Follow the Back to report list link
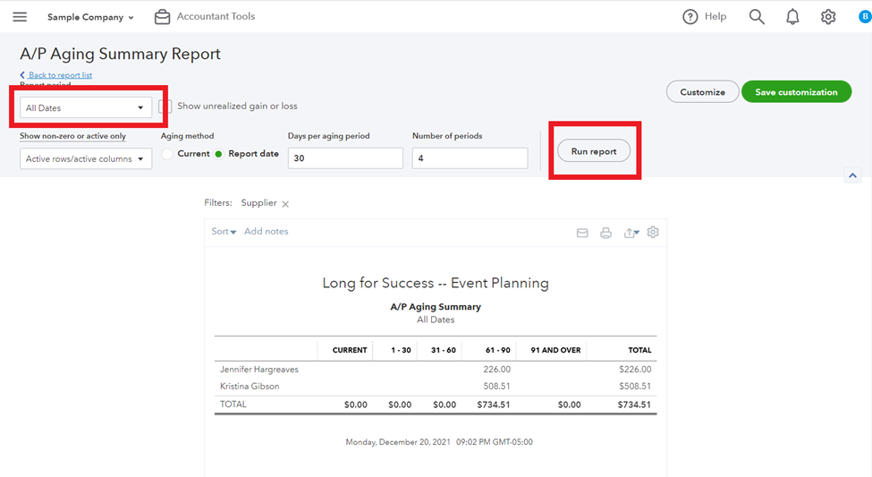Viewport: 872px width, 477px height. click(x=60, y=74)
